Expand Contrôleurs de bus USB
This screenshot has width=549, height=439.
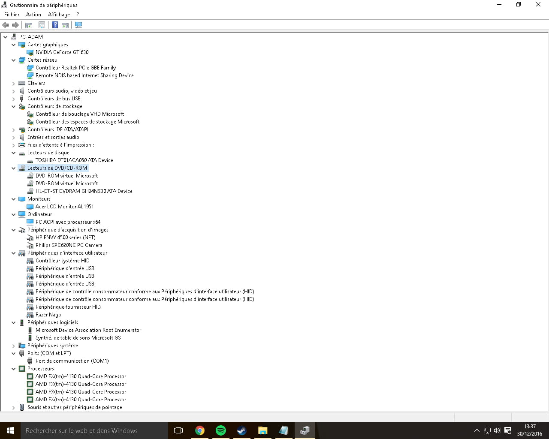[x=14, y=99]
